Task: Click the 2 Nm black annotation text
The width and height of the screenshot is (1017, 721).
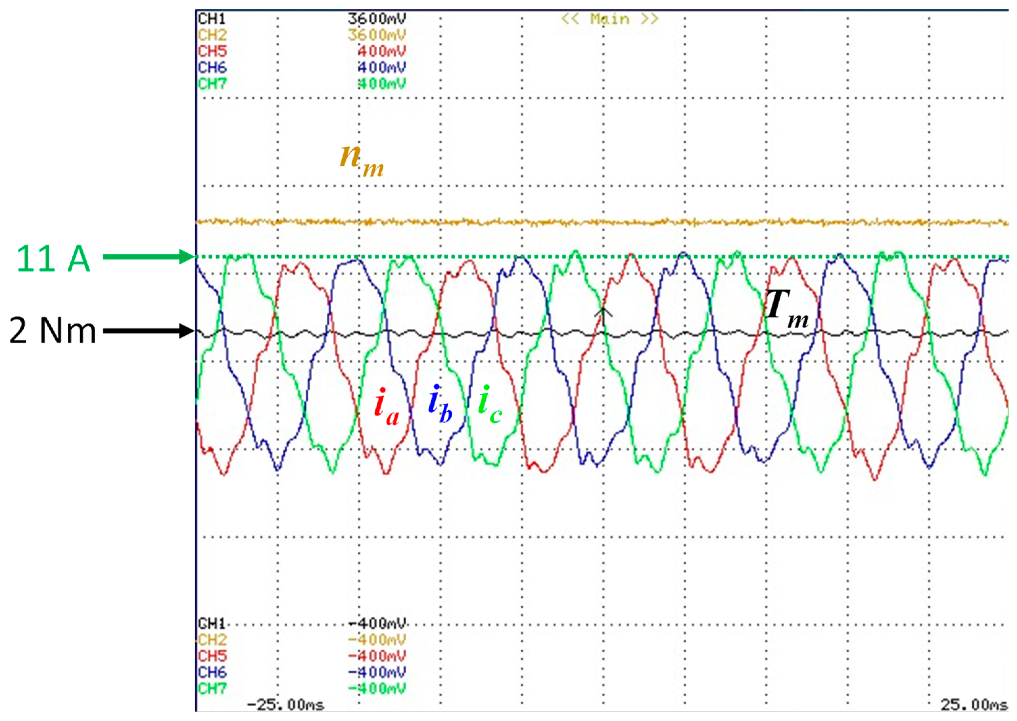Action: (52, 331)
